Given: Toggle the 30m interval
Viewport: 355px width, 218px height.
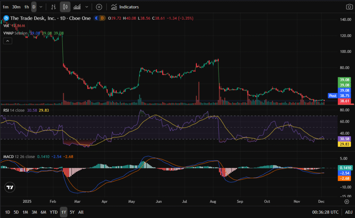Looking at the screenshot, I should [x=16, y=7].
